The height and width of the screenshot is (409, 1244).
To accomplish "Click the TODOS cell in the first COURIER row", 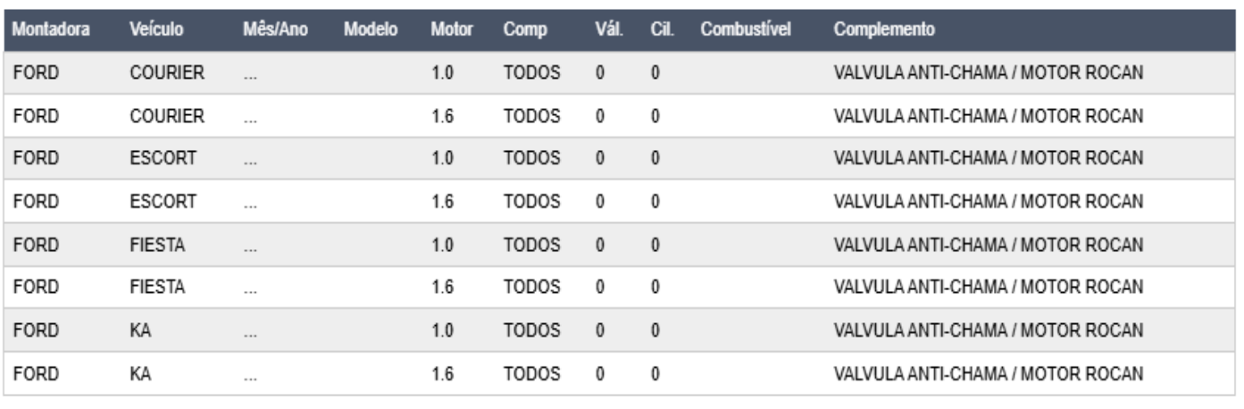I will click(531, 73).
